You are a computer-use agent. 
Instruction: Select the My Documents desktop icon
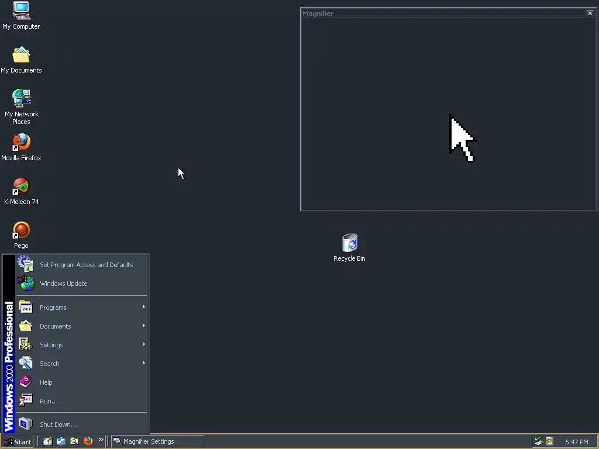coord(21,60)
